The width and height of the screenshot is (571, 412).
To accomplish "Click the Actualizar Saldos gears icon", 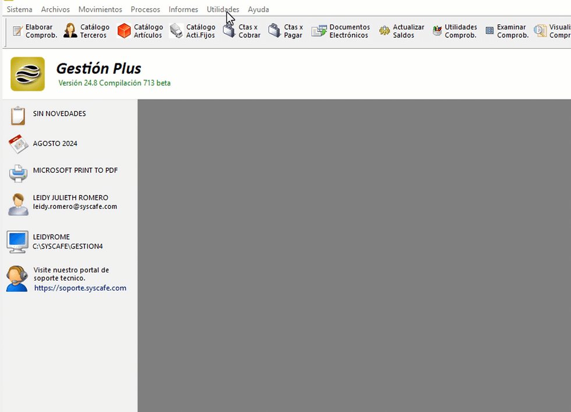I will coord(384,31).
